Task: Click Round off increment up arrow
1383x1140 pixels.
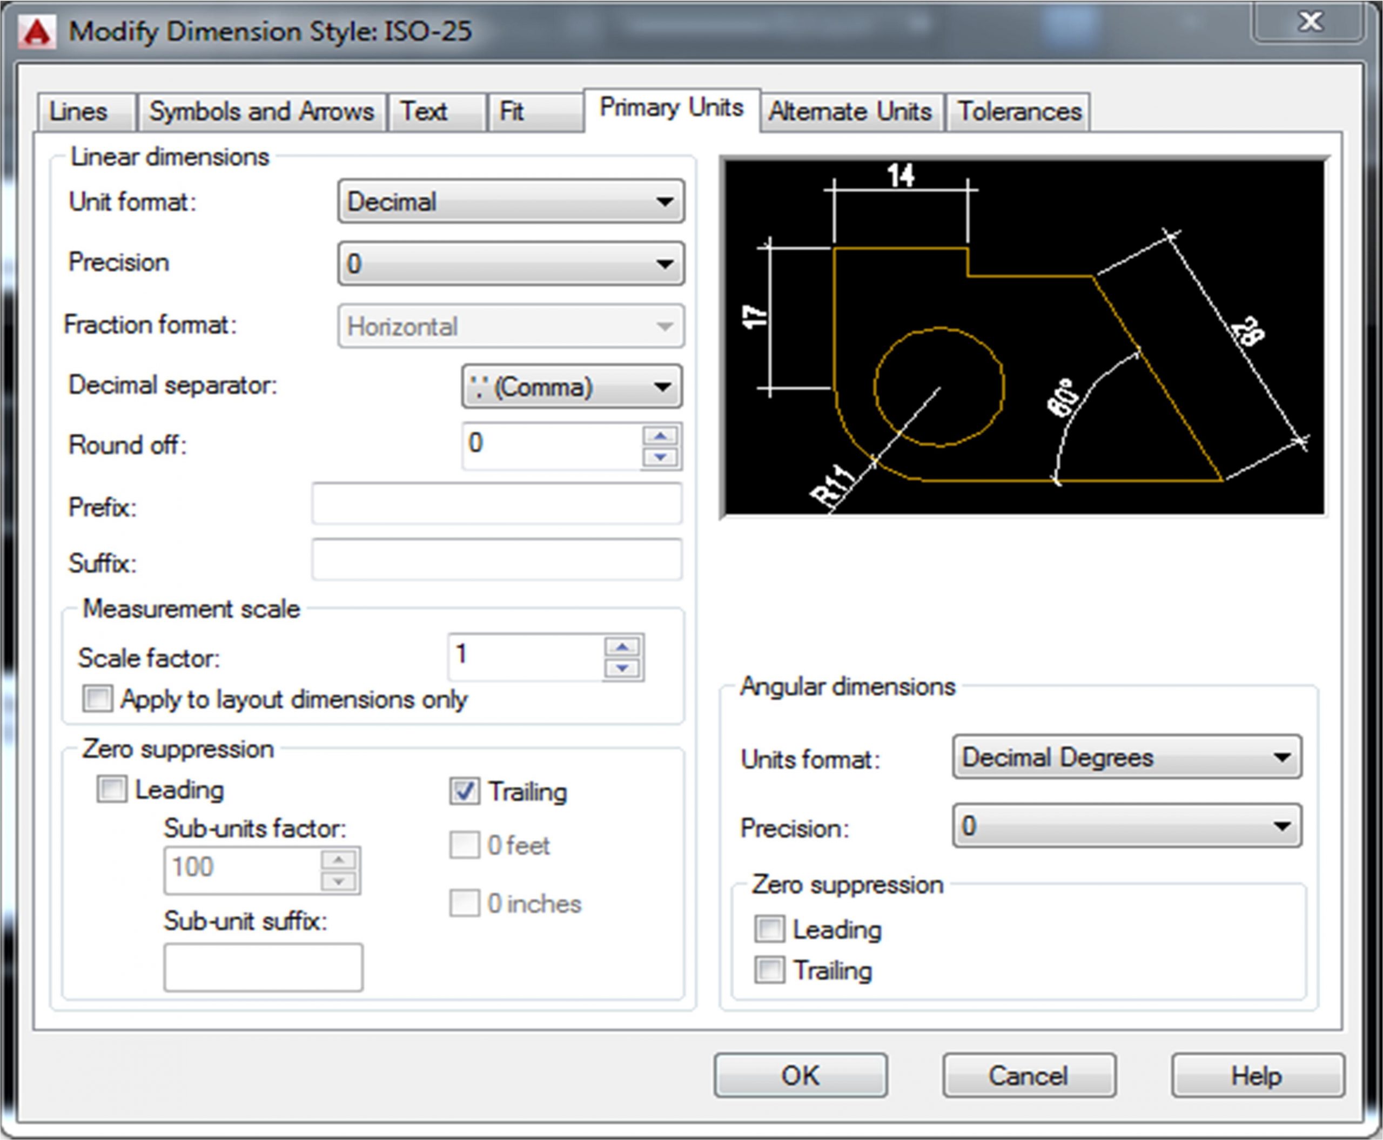Action: click(661, 435)
